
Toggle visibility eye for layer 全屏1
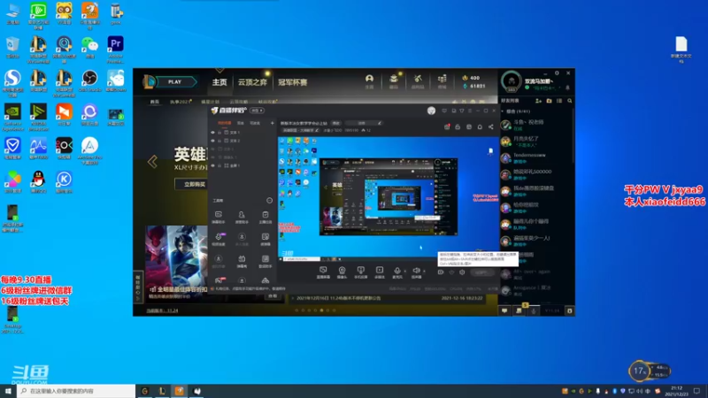coord(212,165)
